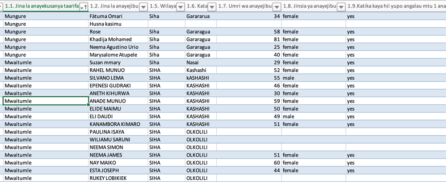Viewport: 446px width, 182px height.
Task: Select the name cell Marysalome Atupele
Action: click(x=118, y=54)
